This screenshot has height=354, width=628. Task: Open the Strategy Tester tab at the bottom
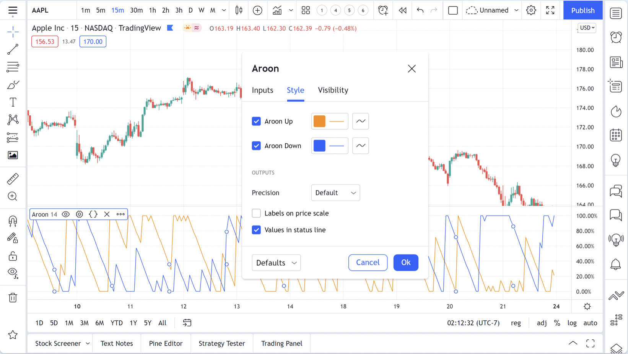coord(221,343)
